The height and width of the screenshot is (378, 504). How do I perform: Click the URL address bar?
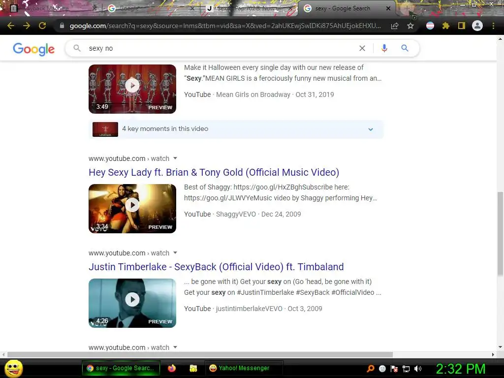click(x=225, y=26)
